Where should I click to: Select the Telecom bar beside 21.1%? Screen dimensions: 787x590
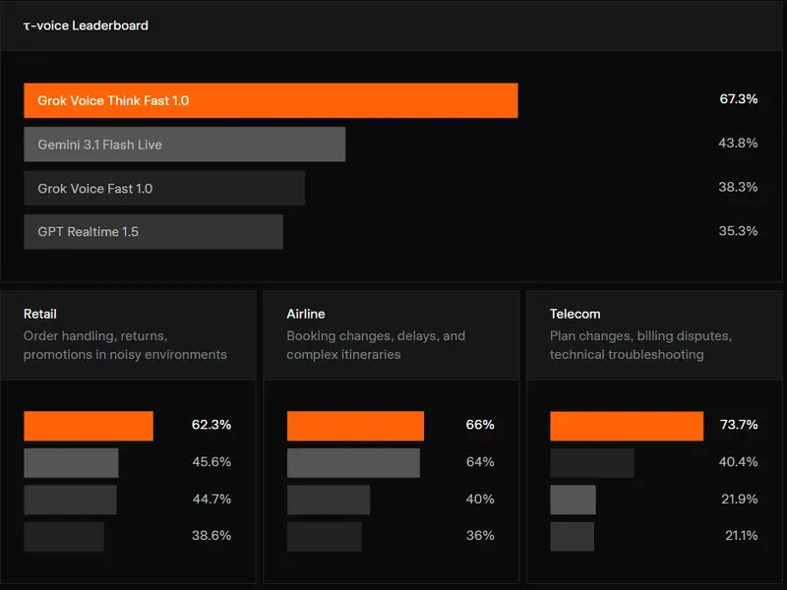tap(573, 537)
